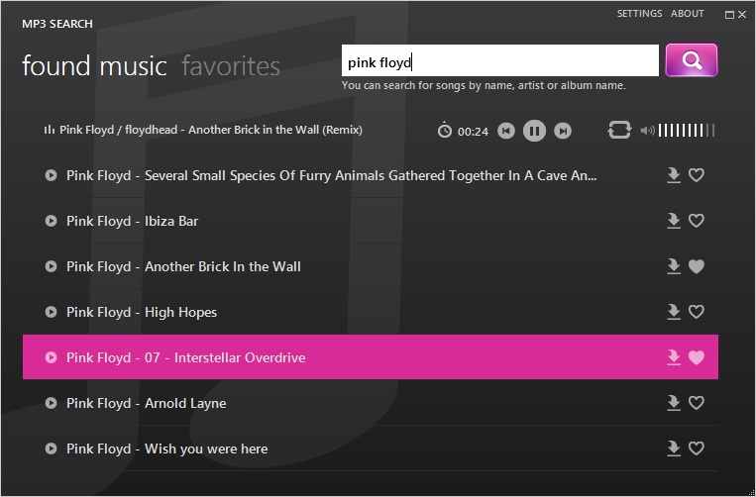Open the found music tab

coord(94,66)
